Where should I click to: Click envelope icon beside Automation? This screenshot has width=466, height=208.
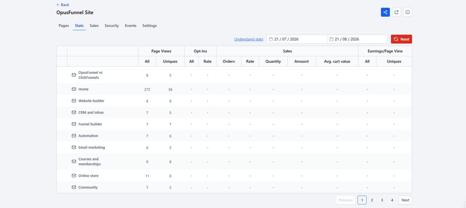click(74, 136)
